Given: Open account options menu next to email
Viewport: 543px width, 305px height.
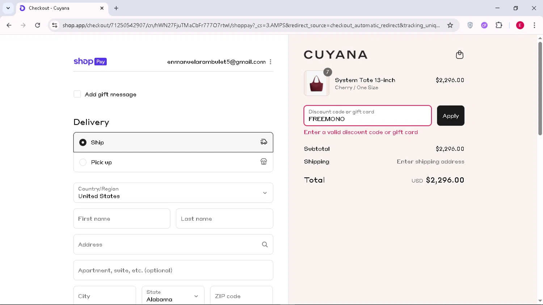Looking at the screenshot, I should click(270, 62).
